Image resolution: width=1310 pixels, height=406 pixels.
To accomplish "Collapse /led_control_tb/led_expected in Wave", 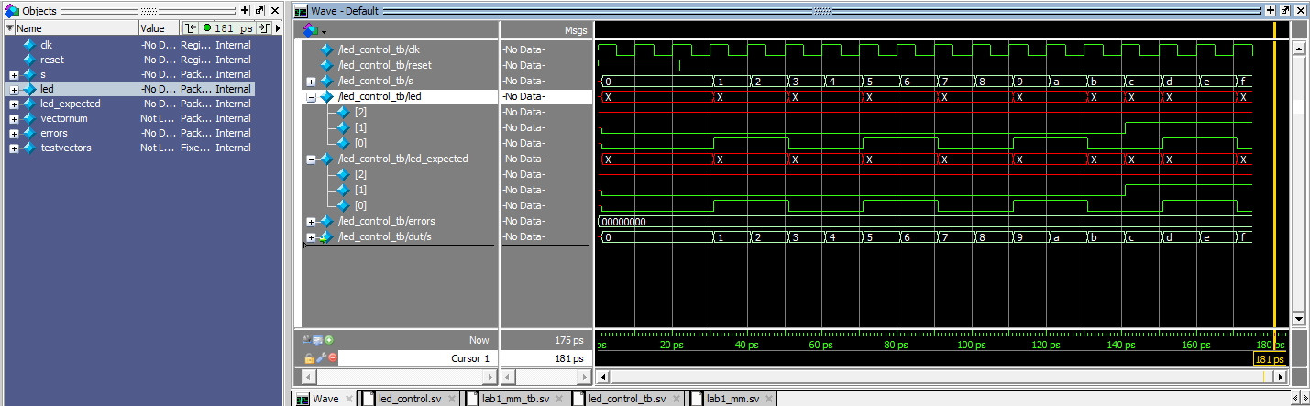I will [311, 159].
